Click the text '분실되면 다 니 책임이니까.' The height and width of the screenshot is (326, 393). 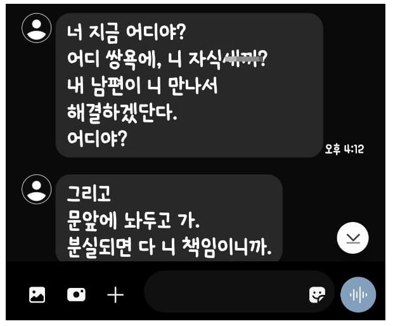tap(169, 247)
